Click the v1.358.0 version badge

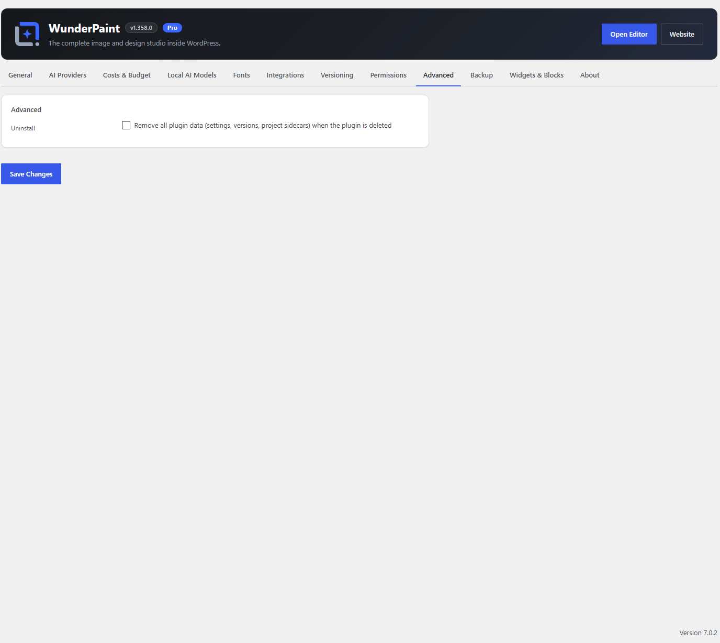[141, 28]
